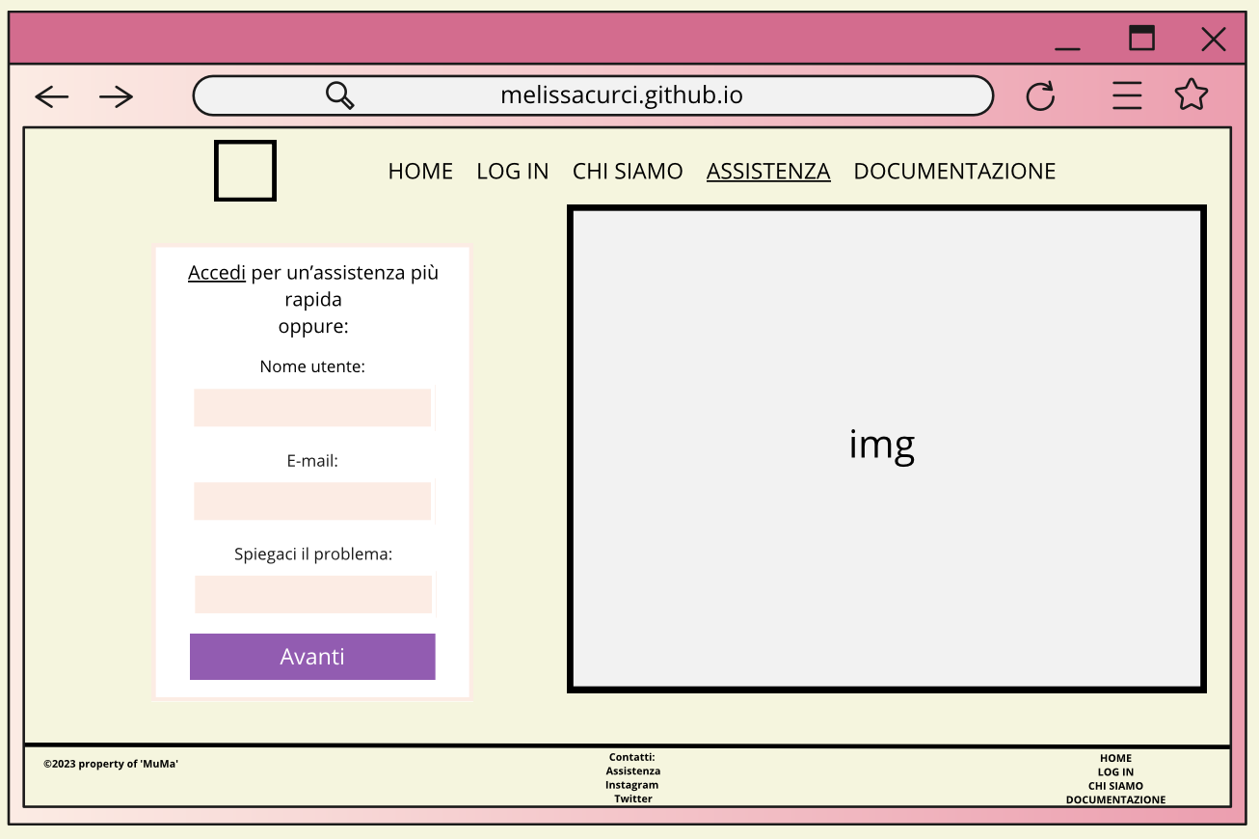Image resolution: width=1259 pixels, height=839 pixels.
Task: Follow the underlined Accedi link
Action: point(217,273)
